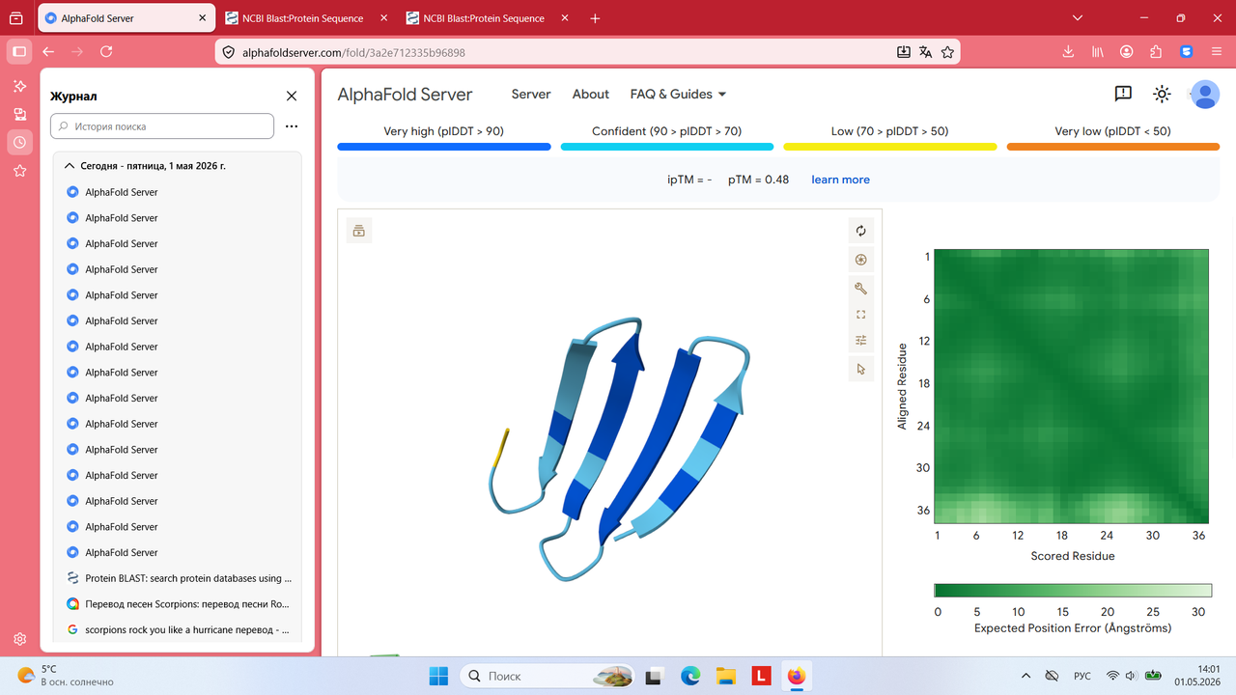Open Microsoft Edge from the taskbar
The height and width of the screenshot is (695, 1236).
pos(689,676)
